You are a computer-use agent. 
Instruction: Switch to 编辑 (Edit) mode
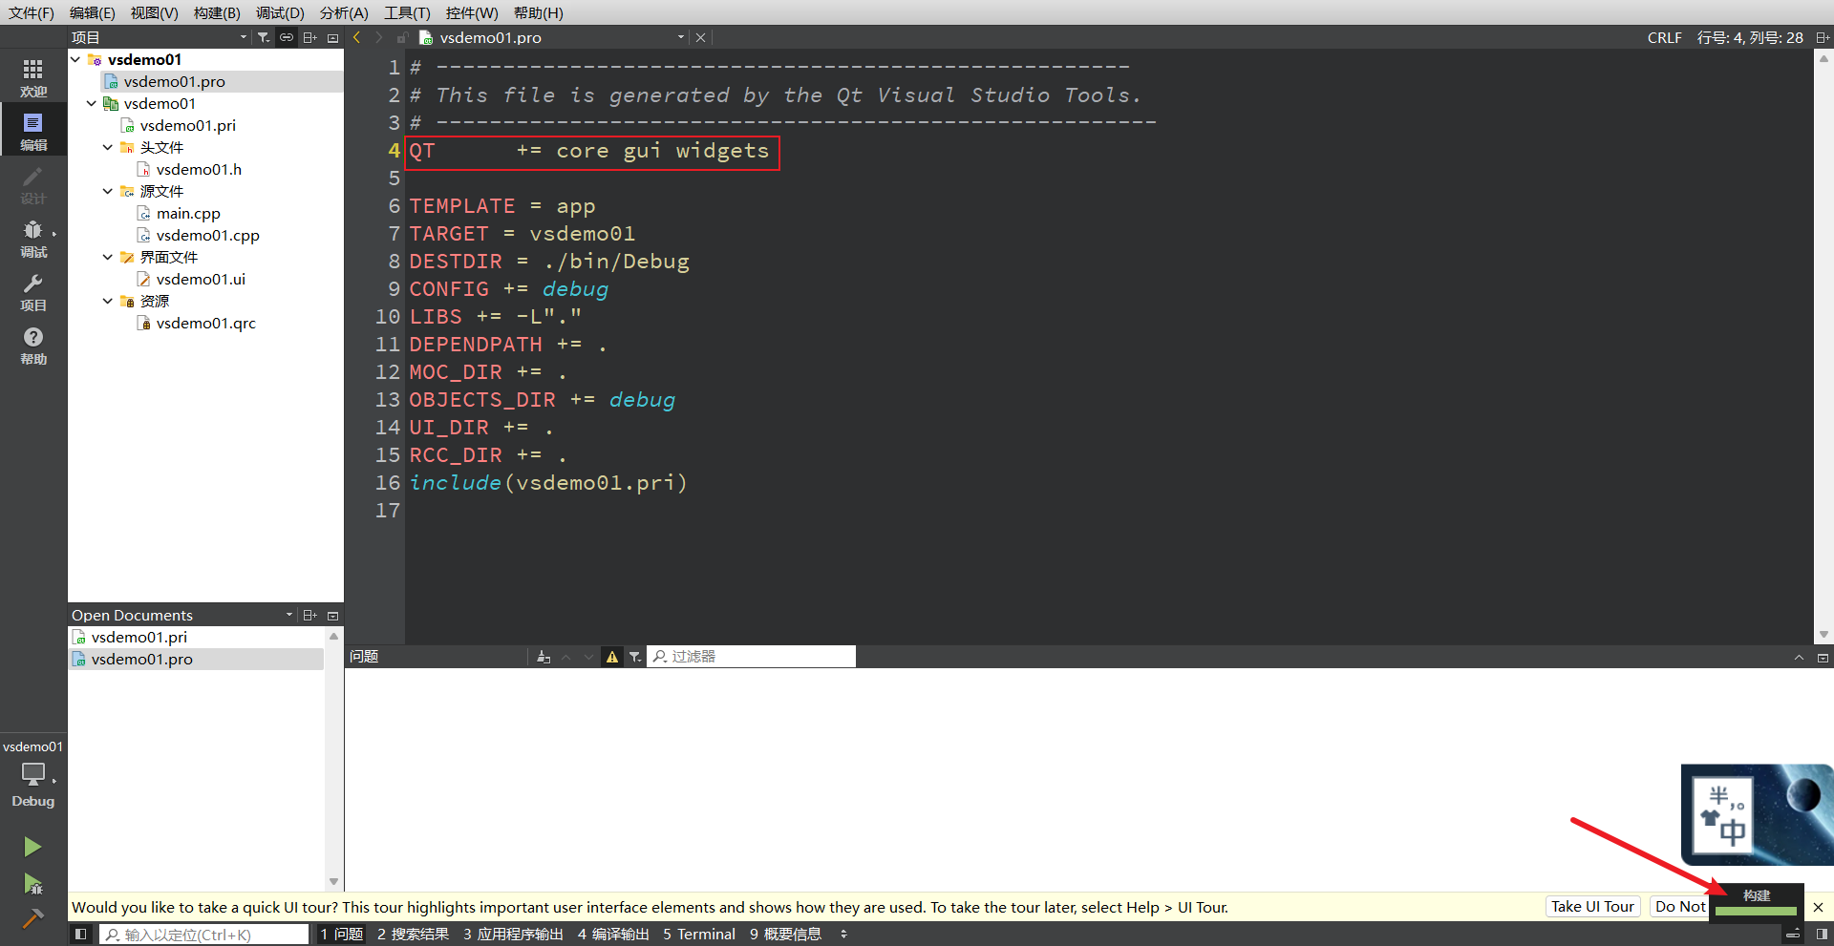(33, 132)
